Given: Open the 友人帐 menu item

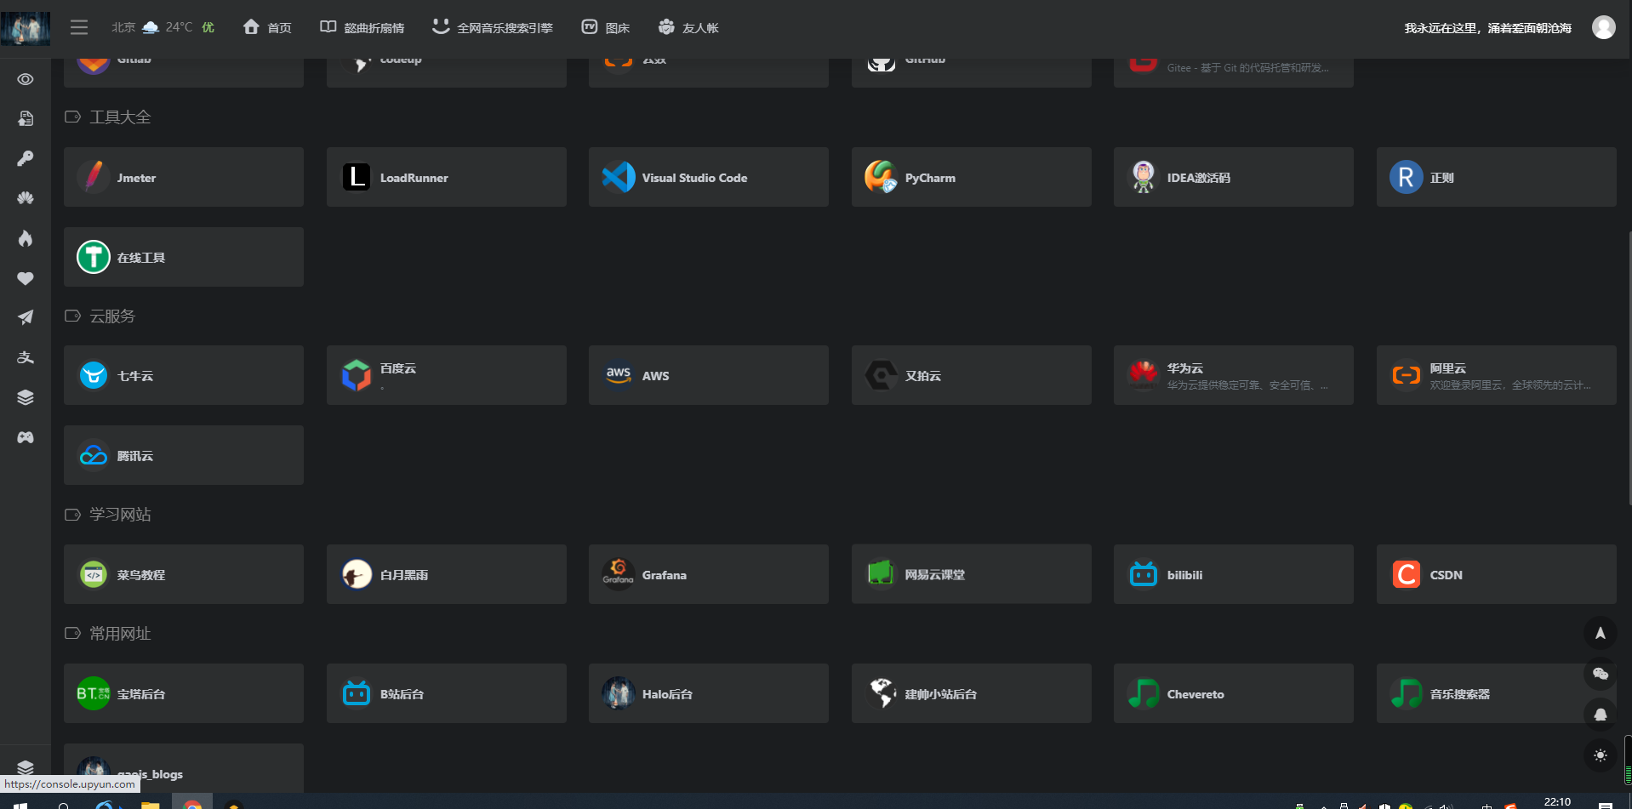Looking at the screenshot, I should tap(688, 27).
